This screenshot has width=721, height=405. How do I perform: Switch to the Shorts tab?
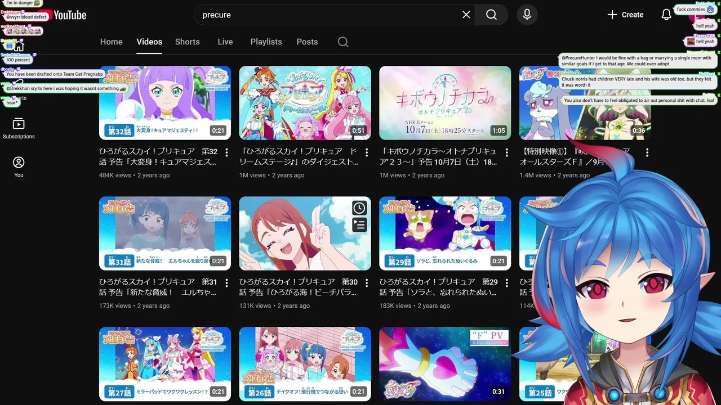188,42
